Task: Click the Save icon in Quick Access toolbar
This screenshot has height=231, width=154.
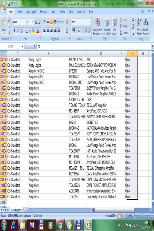Action: click(x=9, y=4)
